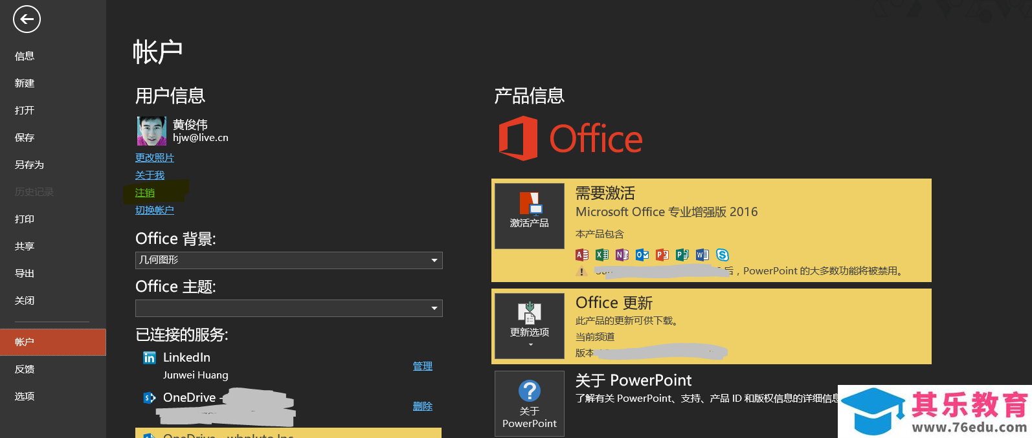Click the 当前频道 text

(595, 337)
